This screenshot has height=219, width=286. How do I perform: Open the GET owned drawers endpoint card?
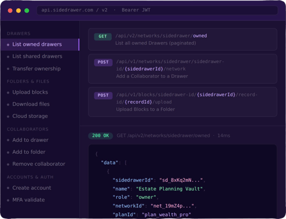[x=182, y=39]
